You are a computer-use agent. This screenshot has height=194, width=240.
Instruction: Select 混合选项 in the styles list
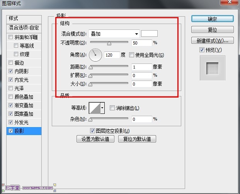pyautogui.click(x=24, y=28)
